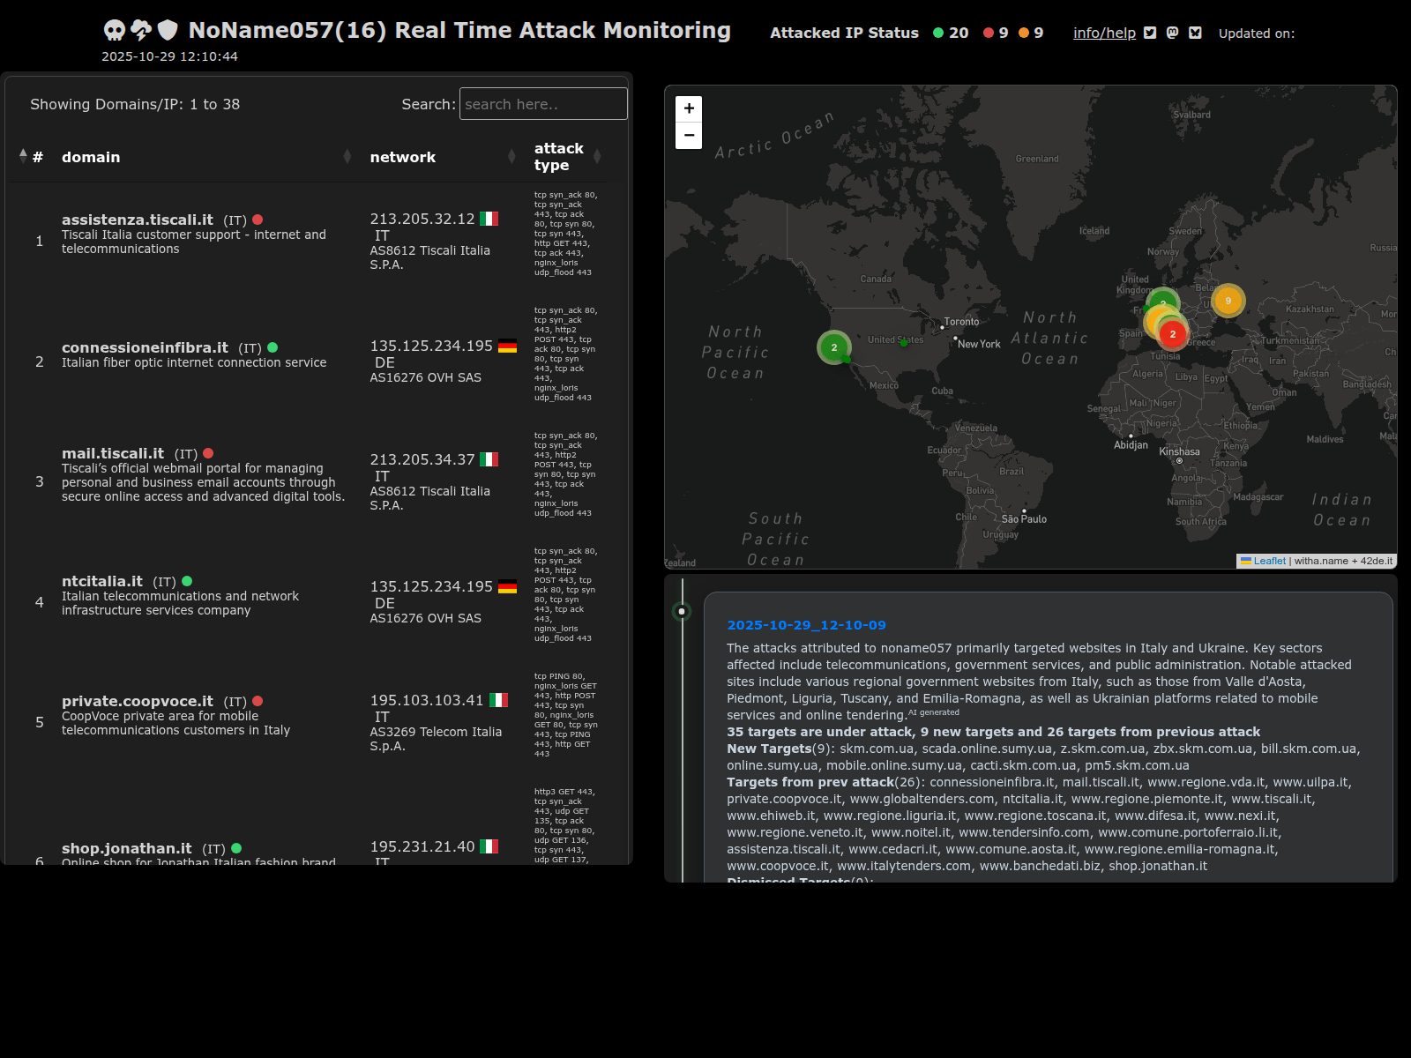The image size is (1411, 1058).
Task: Click the Italian flag next to 195.231.21.40
Action: 489,846
